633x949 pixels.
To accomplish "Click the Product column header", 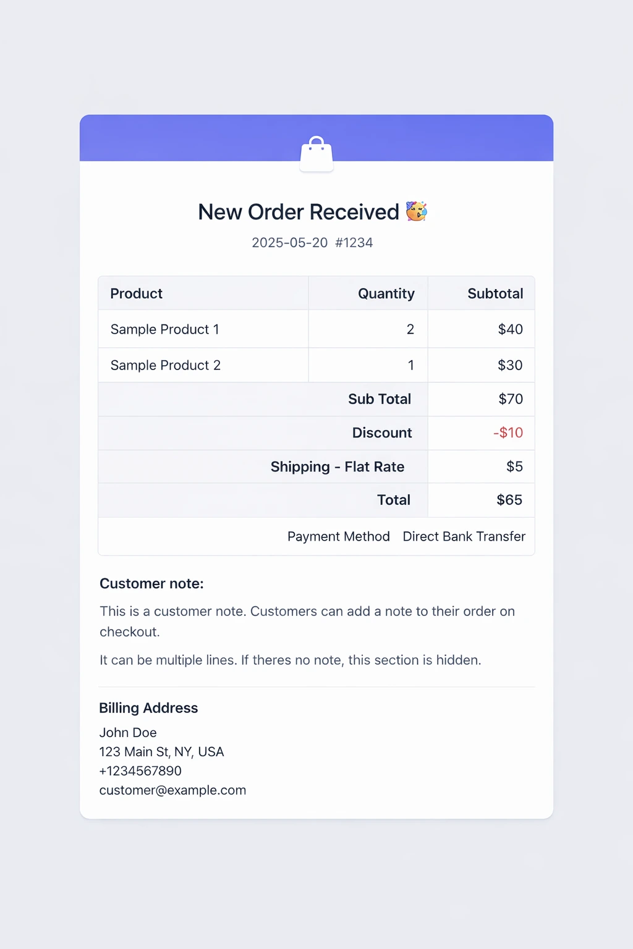I will coord(137,293).
